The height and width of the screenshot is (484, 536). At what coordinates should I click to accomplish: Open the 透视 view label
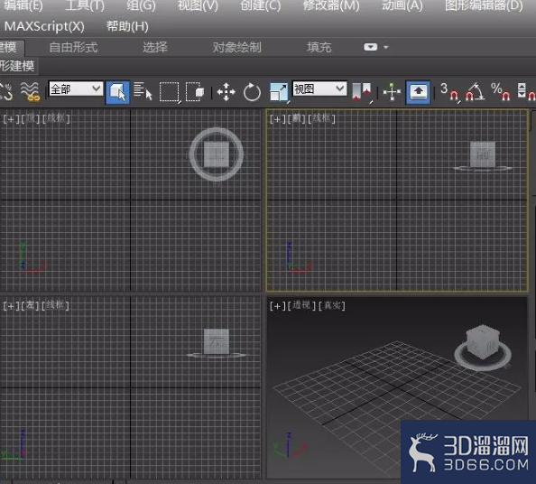pyautogui.click(x=301, y=305)
